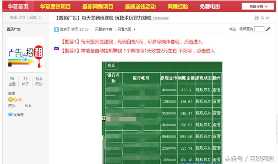The height and width of the screenshot is (164, 278).
Task: Click 查看 in the 1380000 row
Action: [x=217, y=102]
